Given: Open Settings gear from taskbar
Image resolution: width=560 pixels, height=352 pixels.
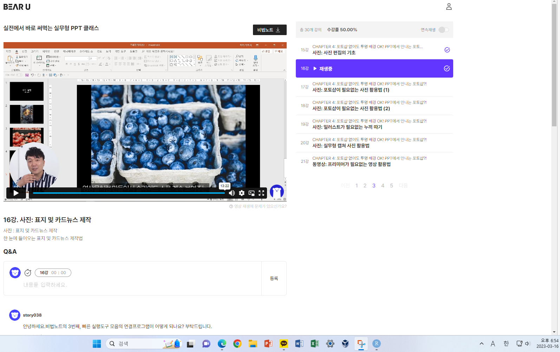Looking at the screenshot, I should coord(330,344).
